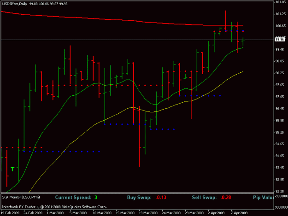The height and width of the screenshot is (216, 288).
Task: Click the 93.45 price axis label
Action: pos(281,168)
